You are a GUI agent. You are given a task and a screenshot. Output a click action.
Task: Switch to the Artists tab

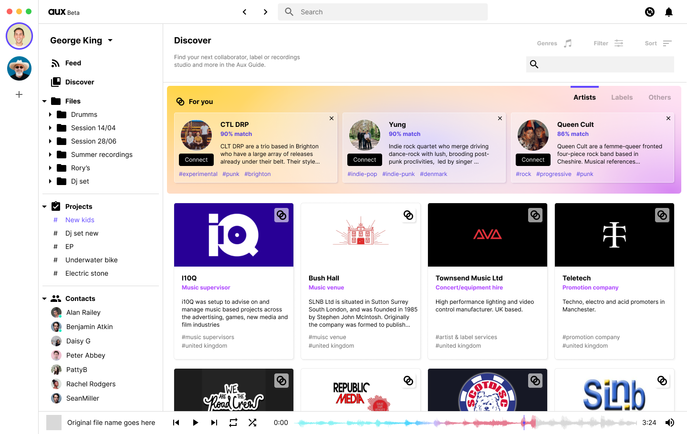[584, 97]
